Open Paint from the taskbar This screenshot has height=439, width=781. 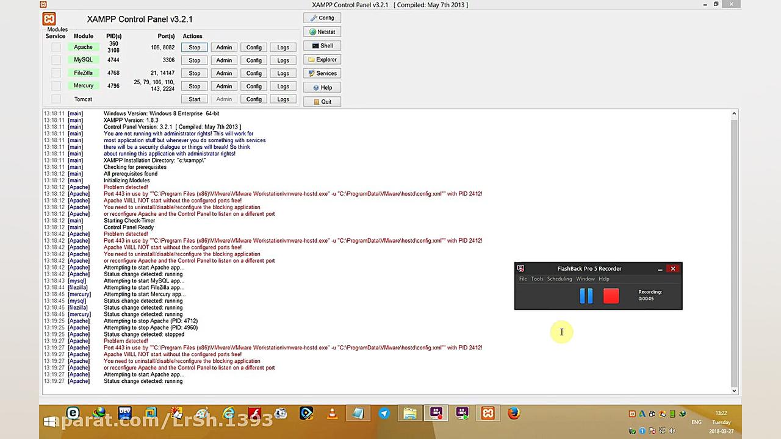pos(203,413)
